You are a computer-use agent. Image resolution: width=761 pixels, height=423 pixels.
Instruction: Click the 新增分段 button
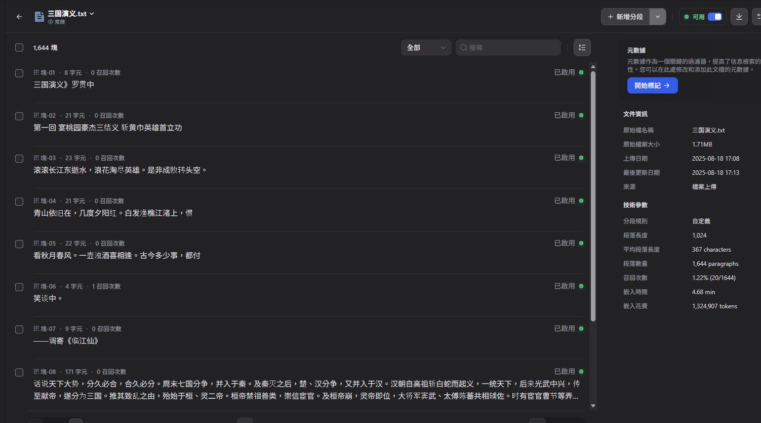625,16
